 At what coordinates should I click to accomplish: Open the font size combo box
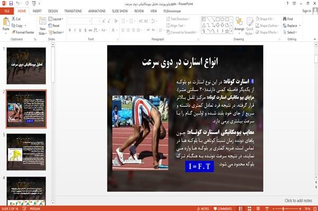coord(96,21)
